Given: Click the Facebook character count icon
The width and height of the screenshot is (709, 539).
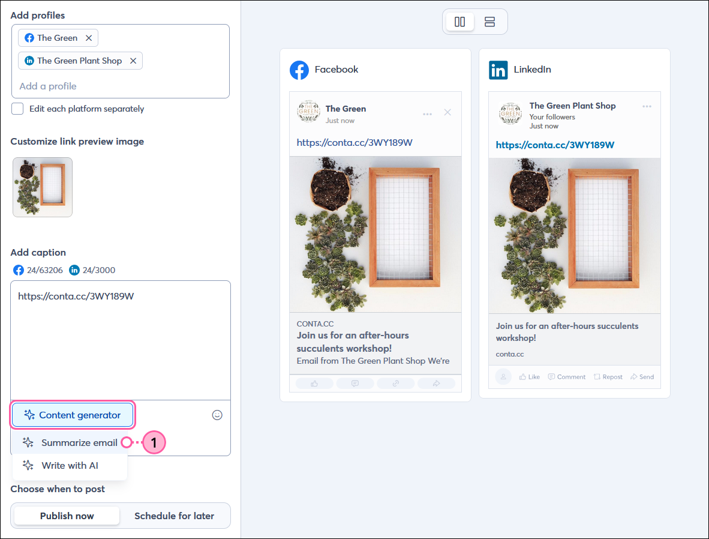Looking at the screenshot, I should coord(19,270).
